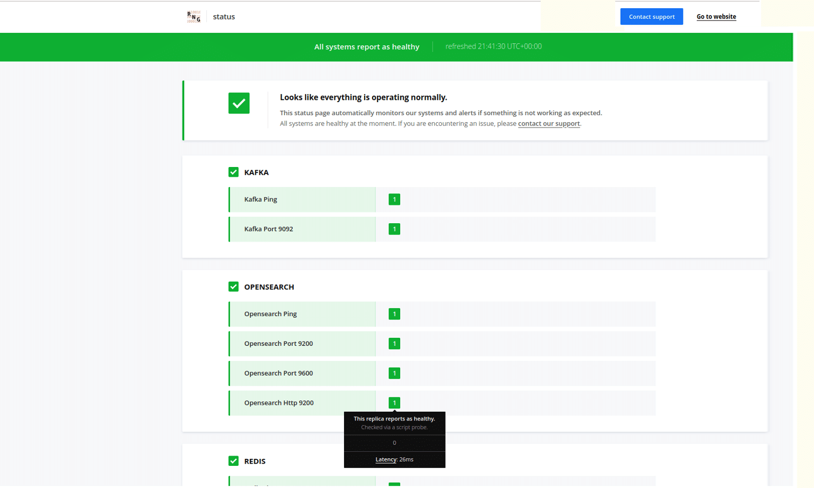Open the script probe link in tooltip
This screenshot has width=814, height=488.
coord(411,427)
